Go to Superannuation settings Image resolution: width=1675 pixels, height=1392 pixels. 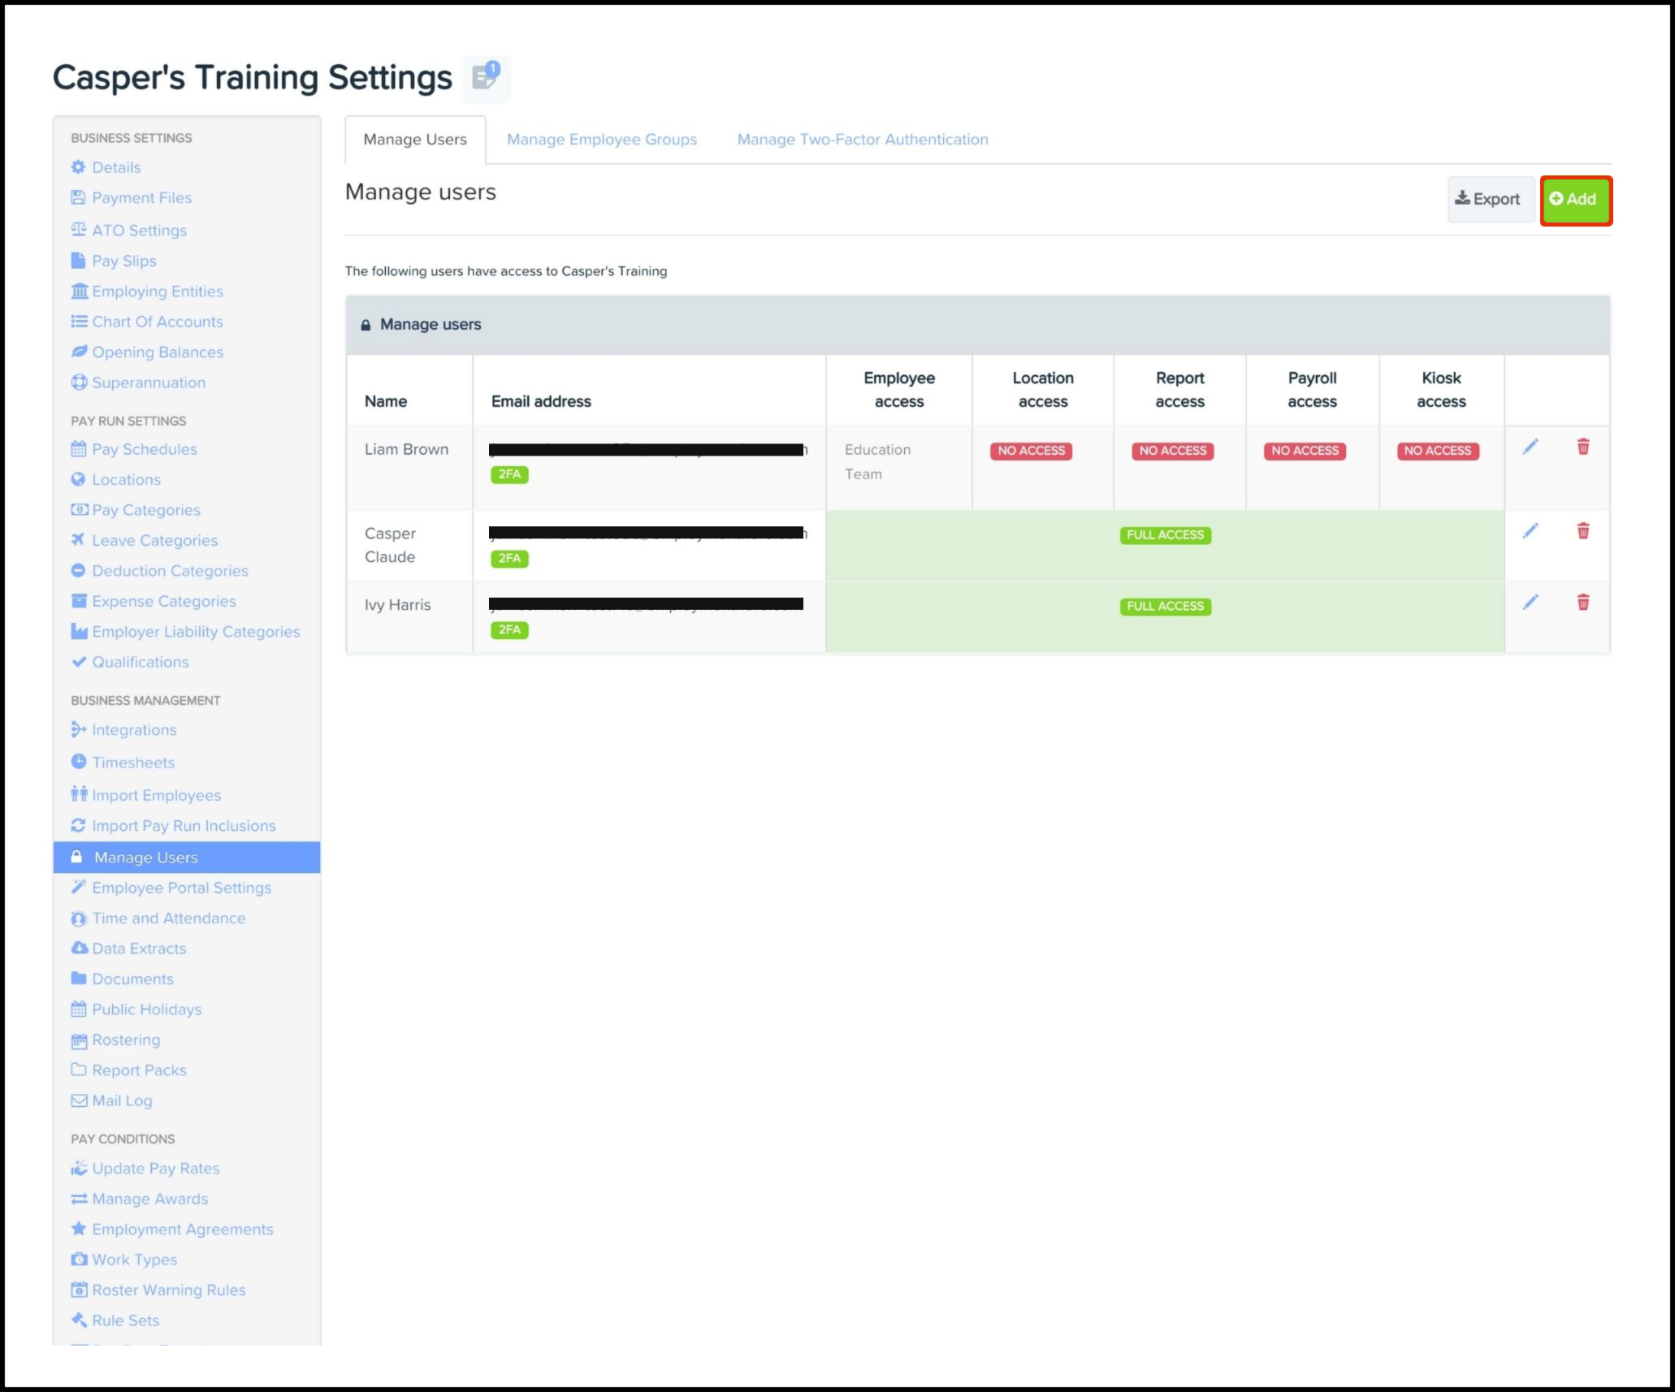[x=148, y=383]
